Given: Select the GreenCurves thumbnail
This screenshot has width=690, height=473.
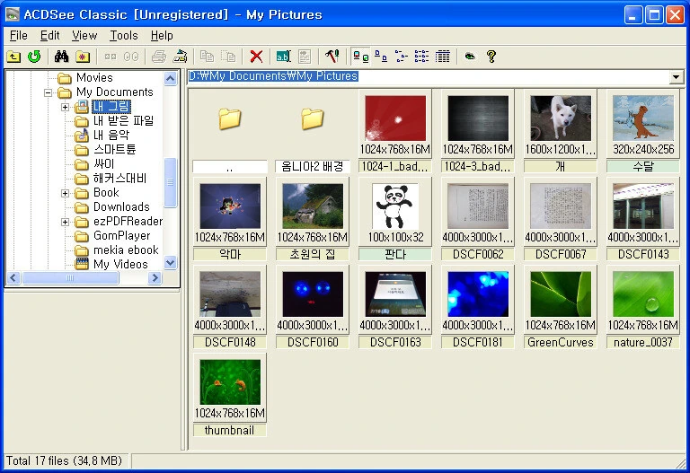Looking at the screenshot, I should coord(561,307).
